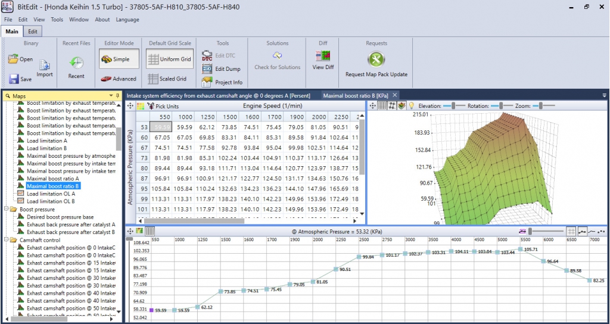The image size is (610, 324).
Task: Open the Edit Dump hex tool
Action: (221, 69)
